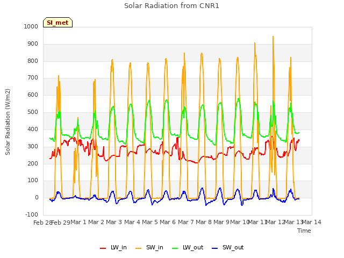Click the tallest SW_in peak on Mar 12
Screen dimensions: 344x258
click(273, 37)
